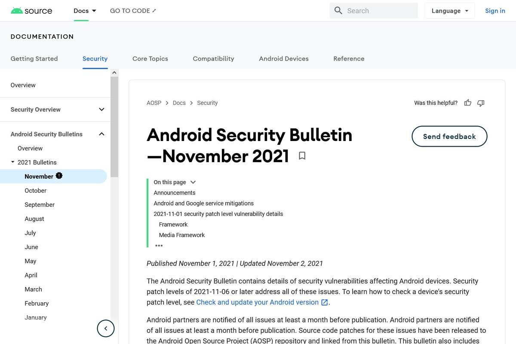
Task: Jump to the Framework section
Action: [x=173, y=224]
